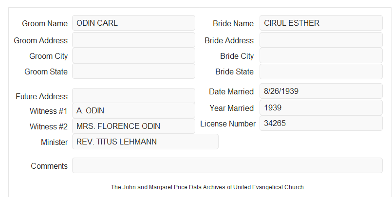Click the License Number label
This screenshot has height=197, width=392.
coord(228,124)
